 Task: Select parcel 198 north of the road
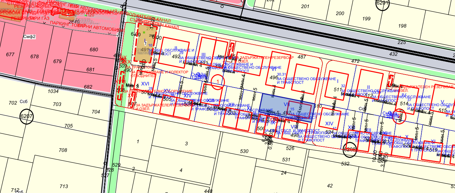[x=402, y=26]
